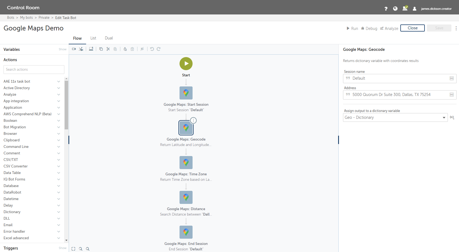
Task: Go to Private breadcrumb link
Action: click(44, 17)
